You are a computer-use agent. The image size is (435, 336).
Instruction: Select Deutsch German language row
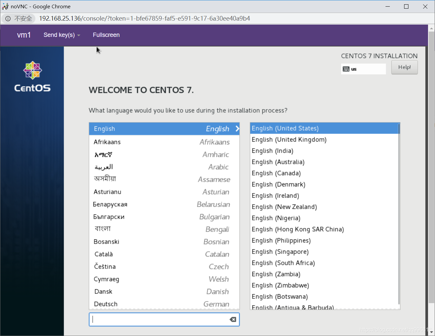pos(164,304)
